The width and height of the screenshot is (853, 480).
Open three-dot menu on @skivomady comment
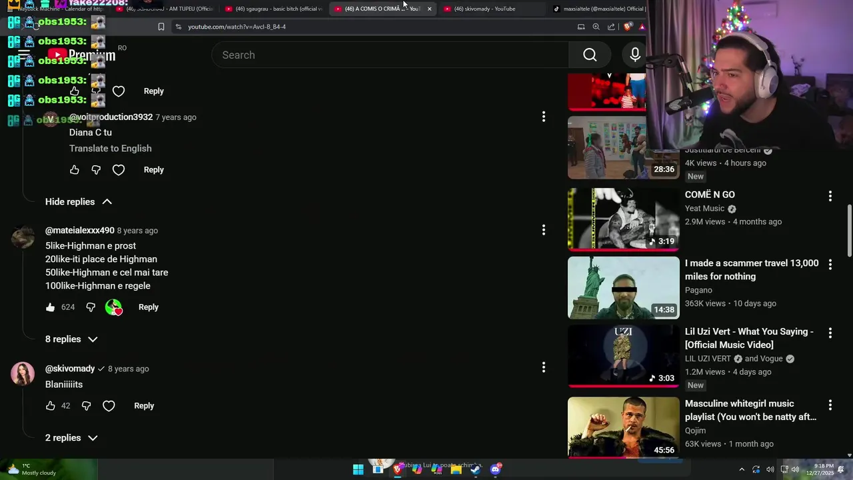point(544,367)
